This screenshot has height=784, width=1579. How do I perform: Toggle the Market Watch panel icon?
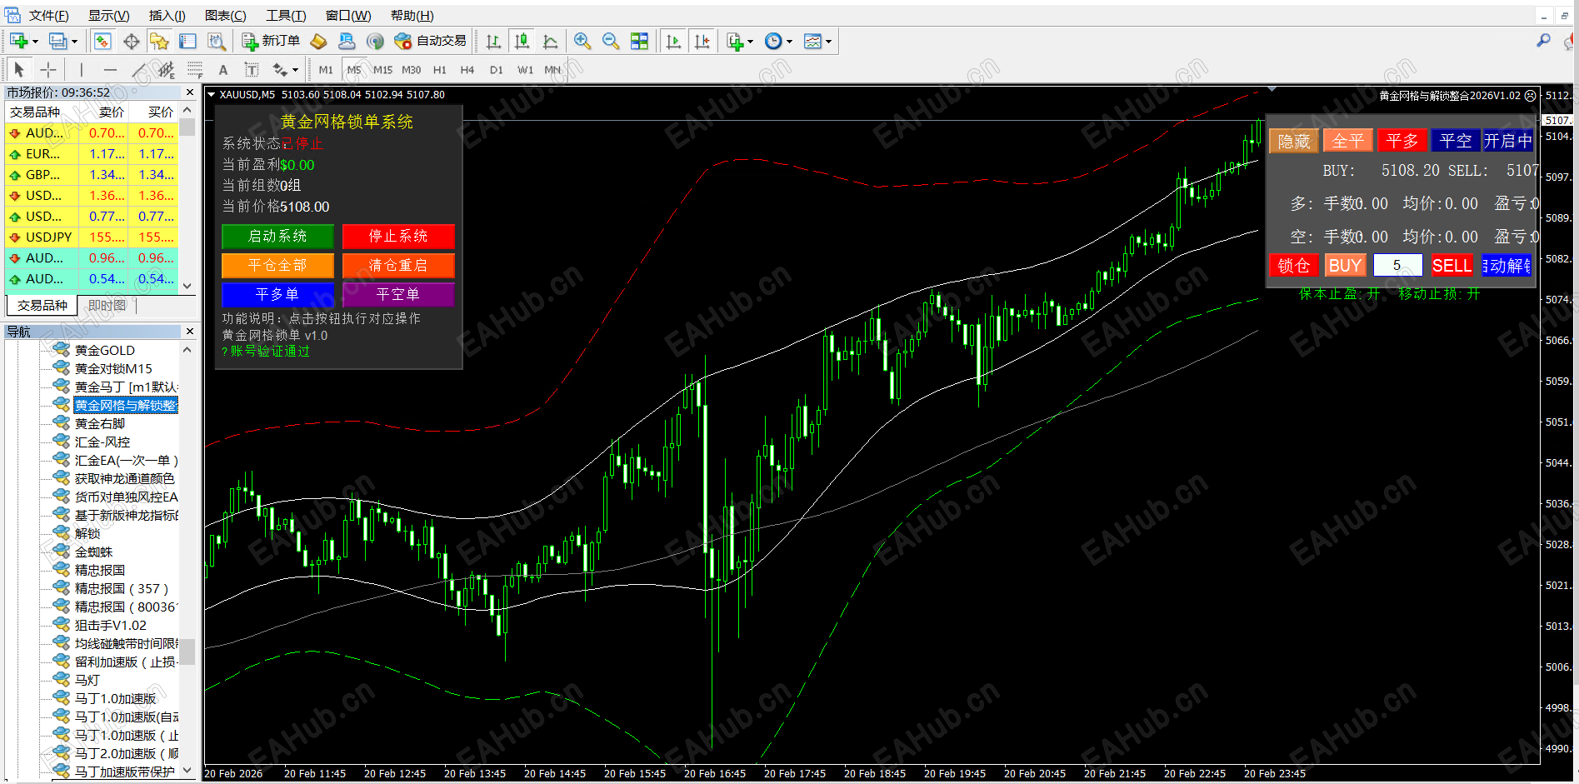coord(102,41)
